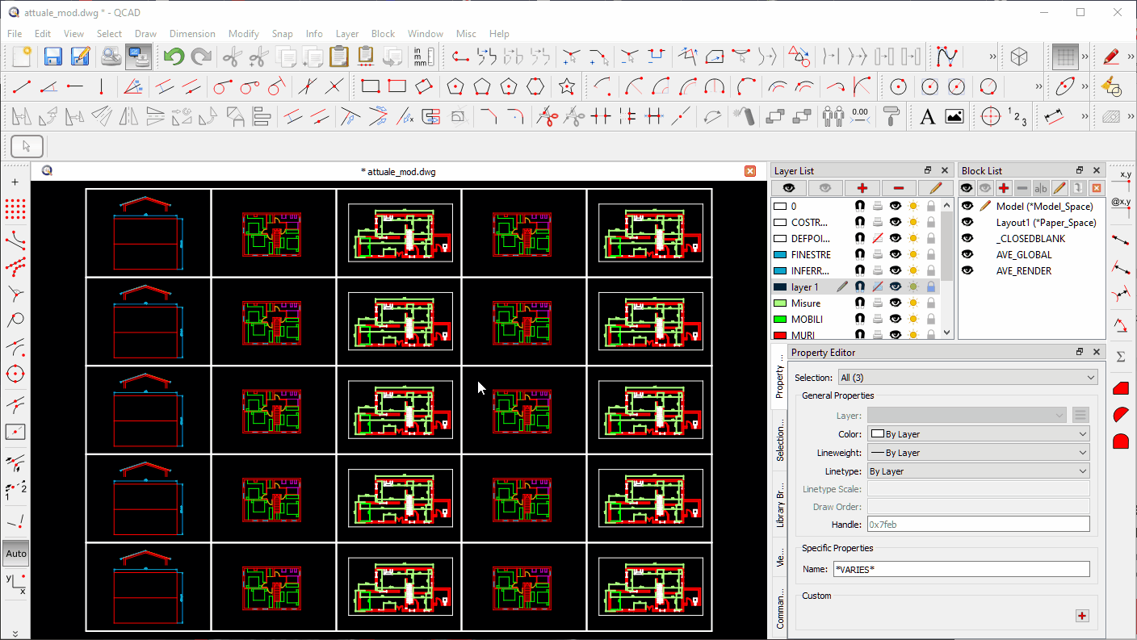Toggle visibility of layer 0

(896, 207)
